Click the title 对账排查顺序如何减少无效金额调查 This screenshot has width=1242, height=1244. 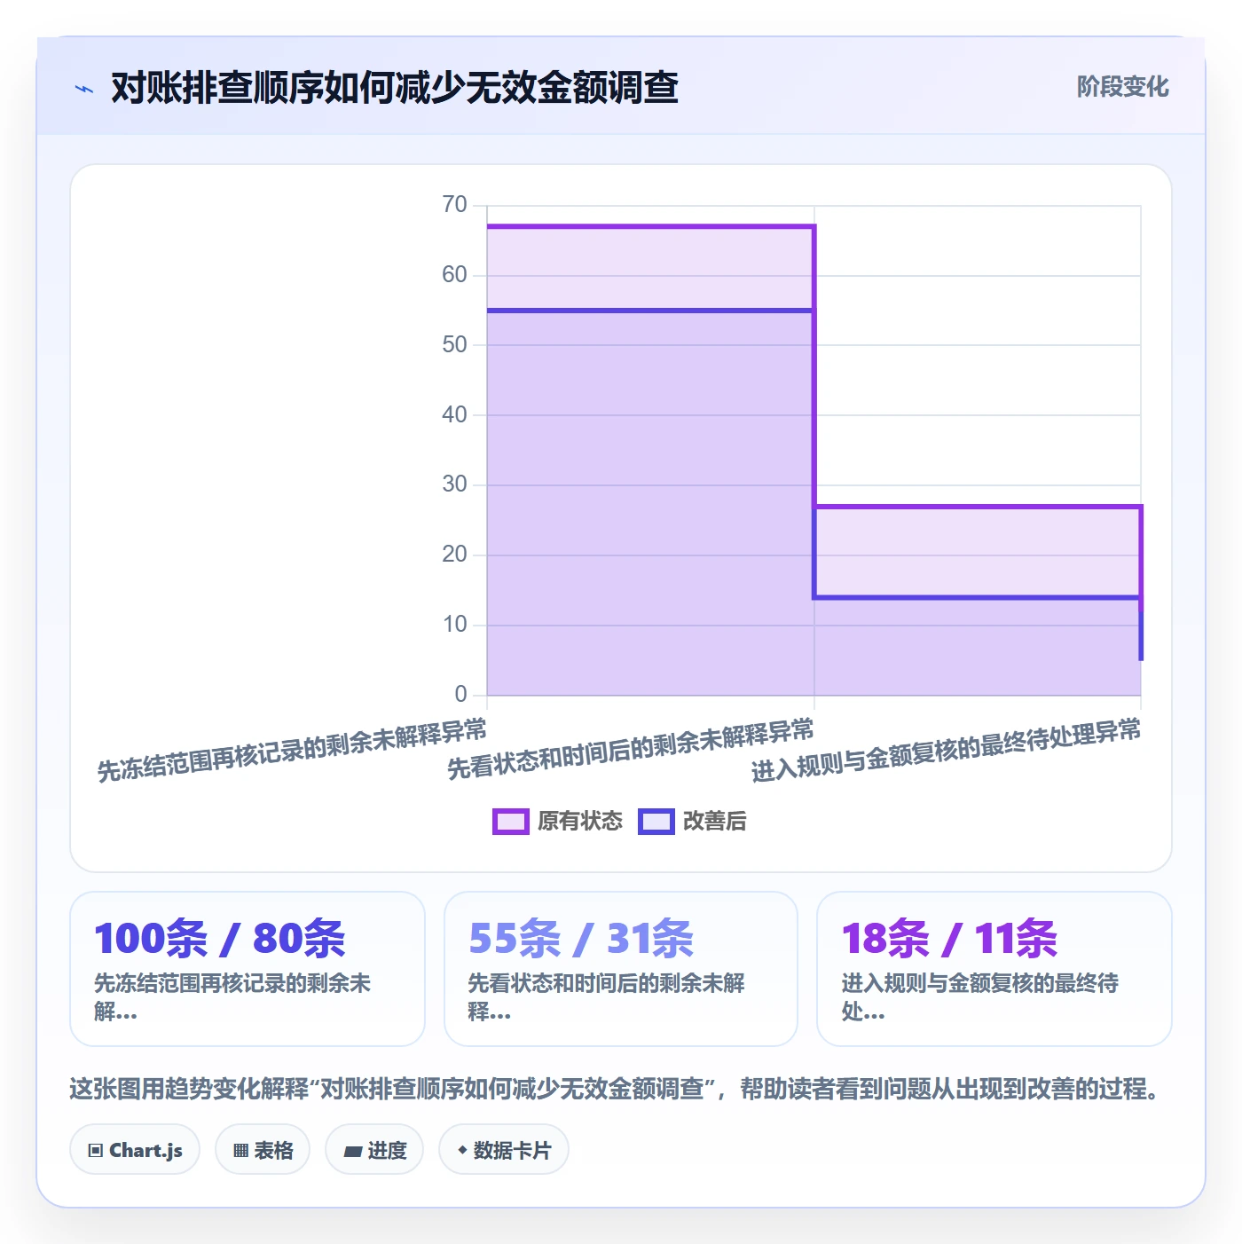[395, 88]
